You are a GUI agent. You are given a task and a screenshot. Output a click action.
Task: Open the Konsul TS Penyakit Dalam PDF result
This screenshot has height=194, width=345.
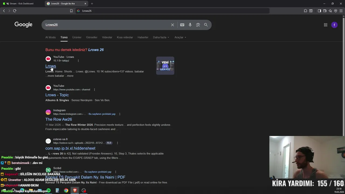click(85, 177)
